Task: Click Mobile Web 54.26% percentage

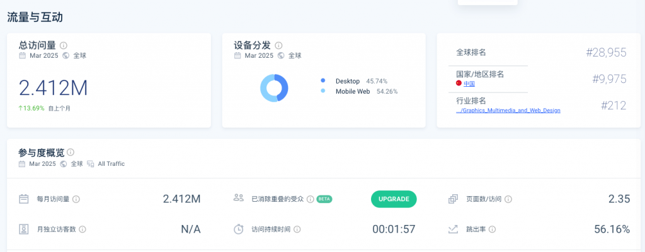Action: 387,92
